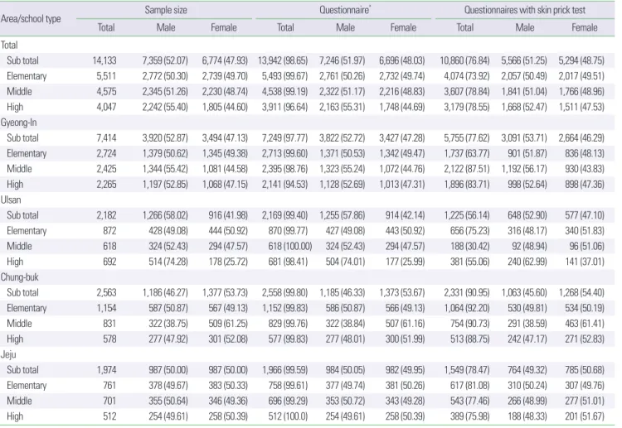Viewport: 622px width, 428px height.
Task: Click the cell '2,169 (99.40)'
Action: tap(284, 215)
